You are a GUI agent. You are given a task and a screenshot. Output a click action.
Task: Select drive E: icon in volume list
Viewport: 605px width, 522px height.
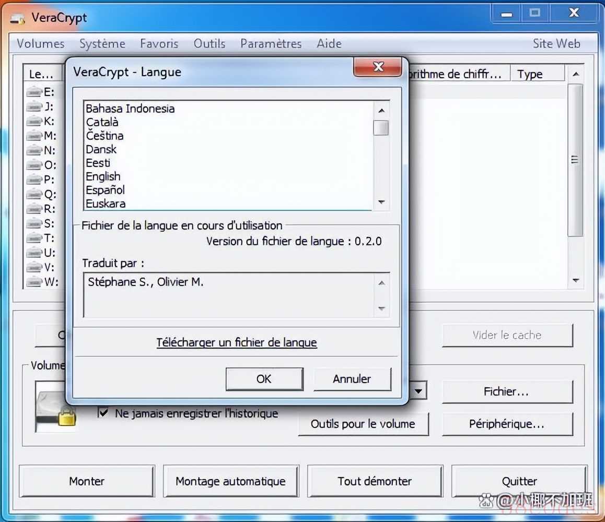click(x=34, y=92)
